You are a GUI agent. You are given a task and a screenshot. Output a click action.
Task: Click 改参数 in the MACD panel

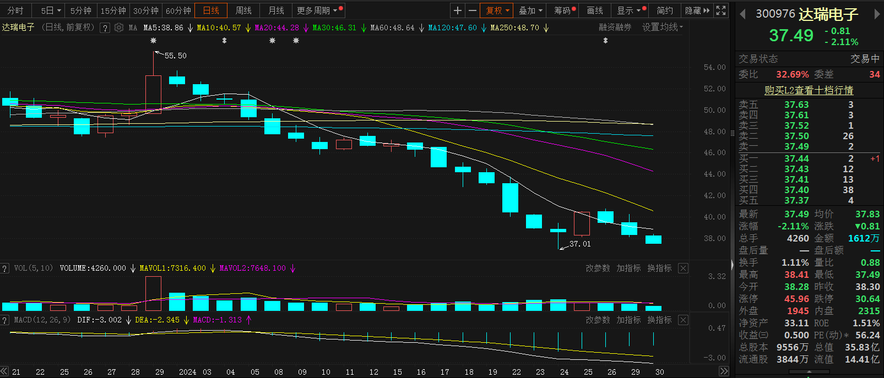598,320
